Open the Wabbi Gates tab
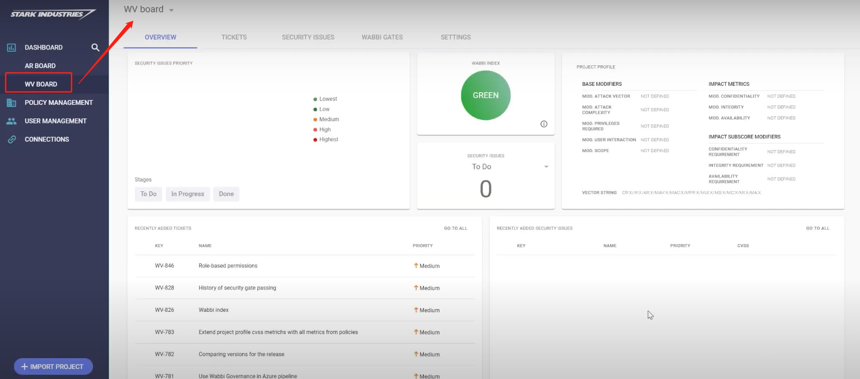The width and height of the screenshot is (860, 379). 382,37
